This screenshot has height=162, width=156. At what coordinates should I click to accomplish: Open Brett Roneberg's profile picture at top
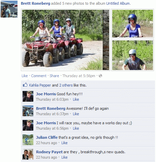coord(9,9)
